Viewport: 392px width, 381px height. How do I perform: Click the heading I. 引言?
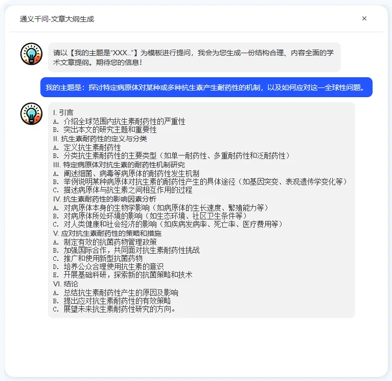[63, 113]
